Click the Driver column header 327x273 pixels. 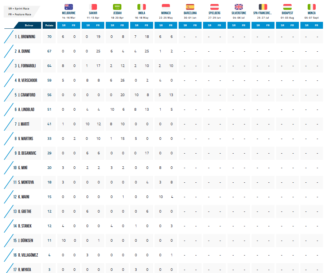click(29, 25)
